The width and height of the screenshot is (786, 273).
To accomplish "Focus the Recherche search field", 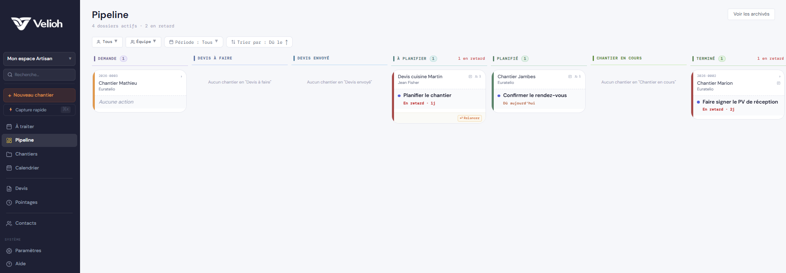I will (39, 74).
